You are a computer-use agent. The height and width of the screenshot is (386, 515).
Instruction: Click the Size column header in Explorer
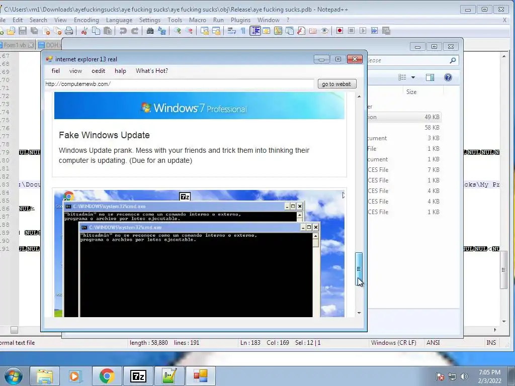click(x=411, y=92)
